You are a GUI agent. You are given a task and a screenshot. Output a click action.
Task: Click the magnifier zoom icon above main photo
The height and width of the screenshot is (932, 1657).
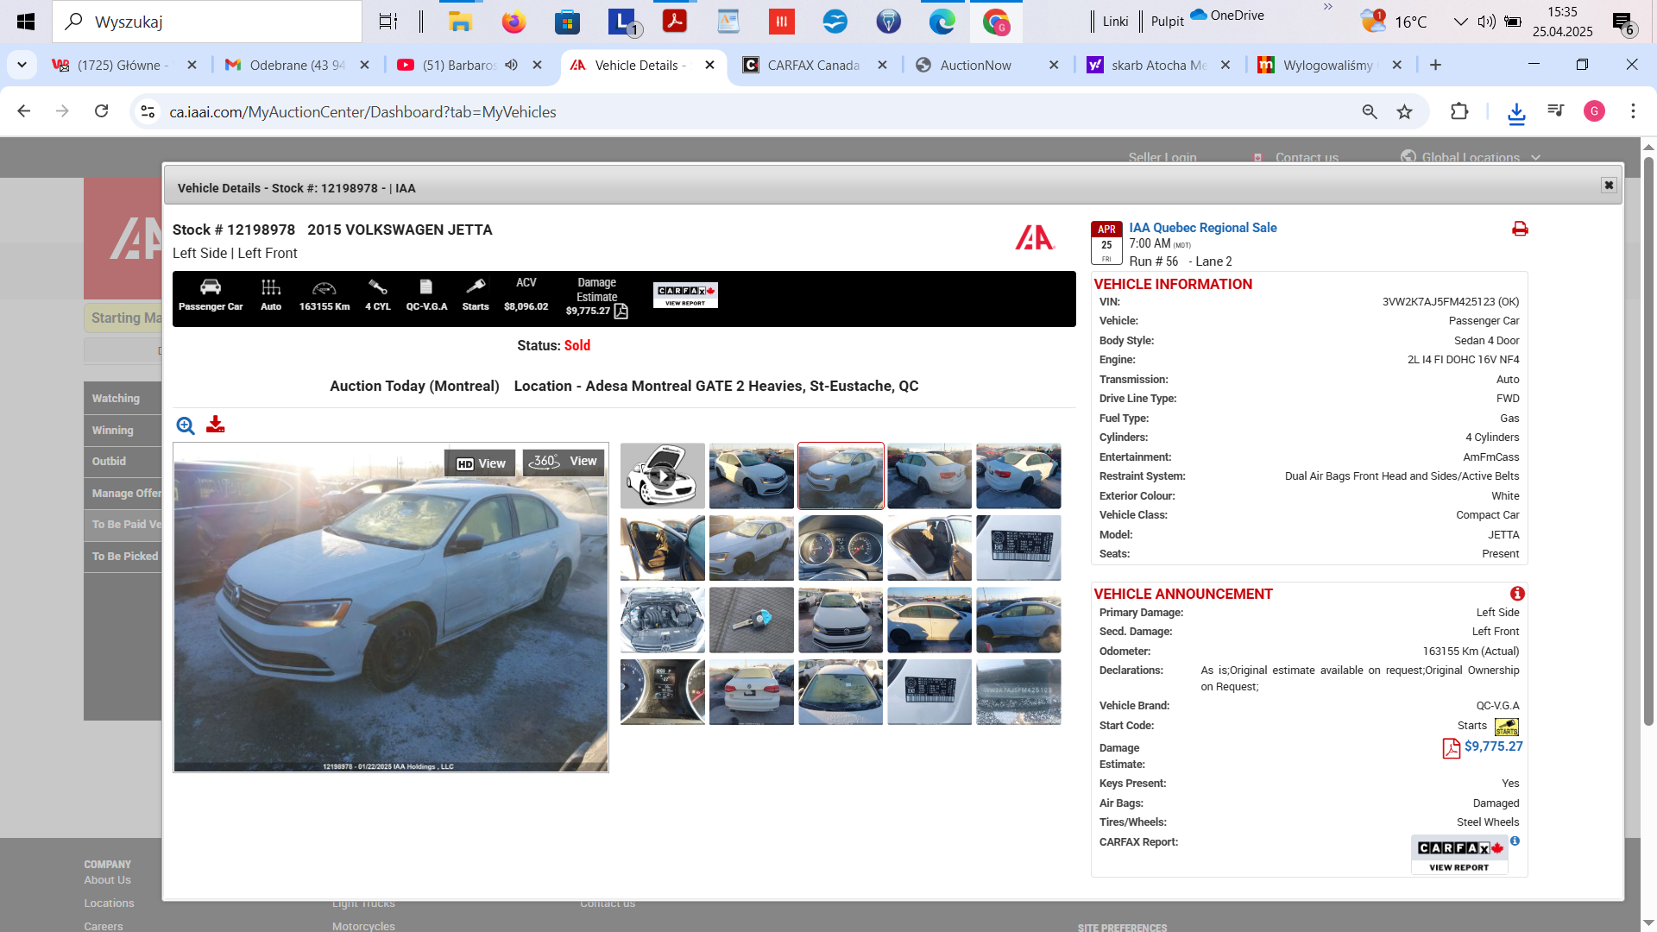[186, 425]
